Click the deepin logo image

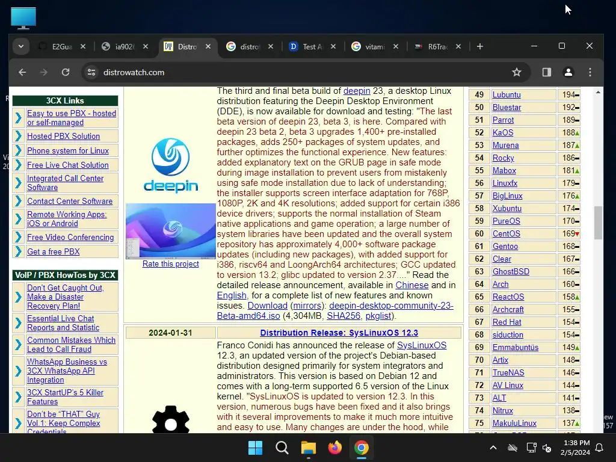point(170,165)
